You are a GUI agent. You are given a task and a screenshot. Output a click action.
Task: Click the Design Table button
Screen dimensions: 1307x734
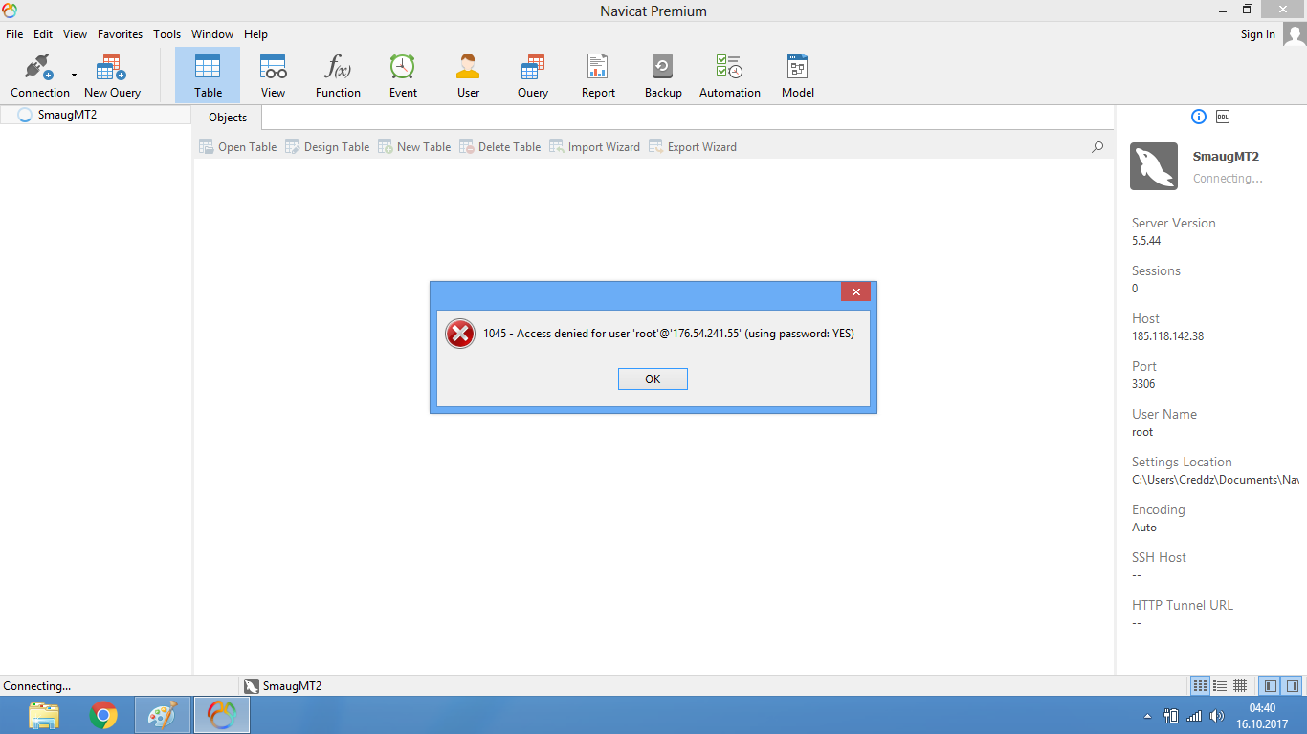coord(327,147)
